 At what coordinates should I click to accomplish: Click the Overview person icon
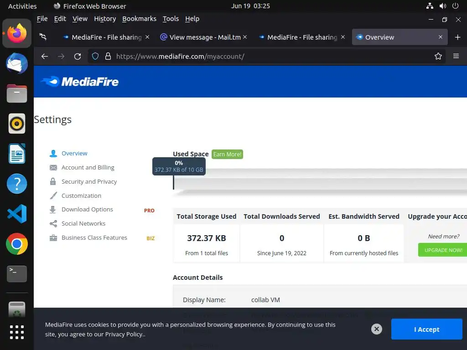53,154
